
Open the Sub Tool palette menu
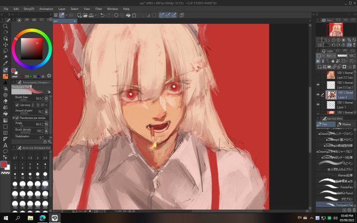(x=318, y=119)
